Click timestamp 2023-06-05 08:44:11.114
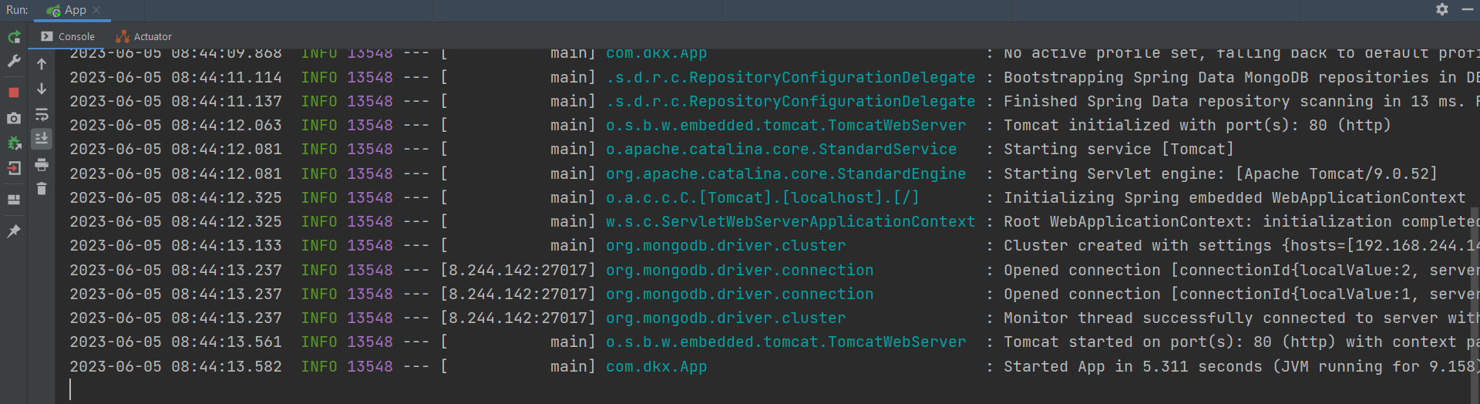 [x=176, y=77]
